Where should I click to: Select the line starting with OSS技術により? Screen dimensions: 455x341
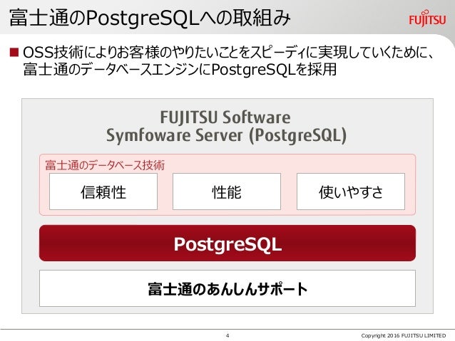[229, 53]
